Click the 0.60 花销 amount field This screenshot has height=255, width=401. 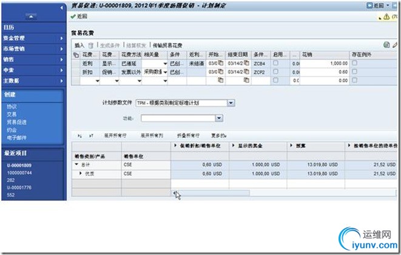pyautogui.click(x=325, y=72)
